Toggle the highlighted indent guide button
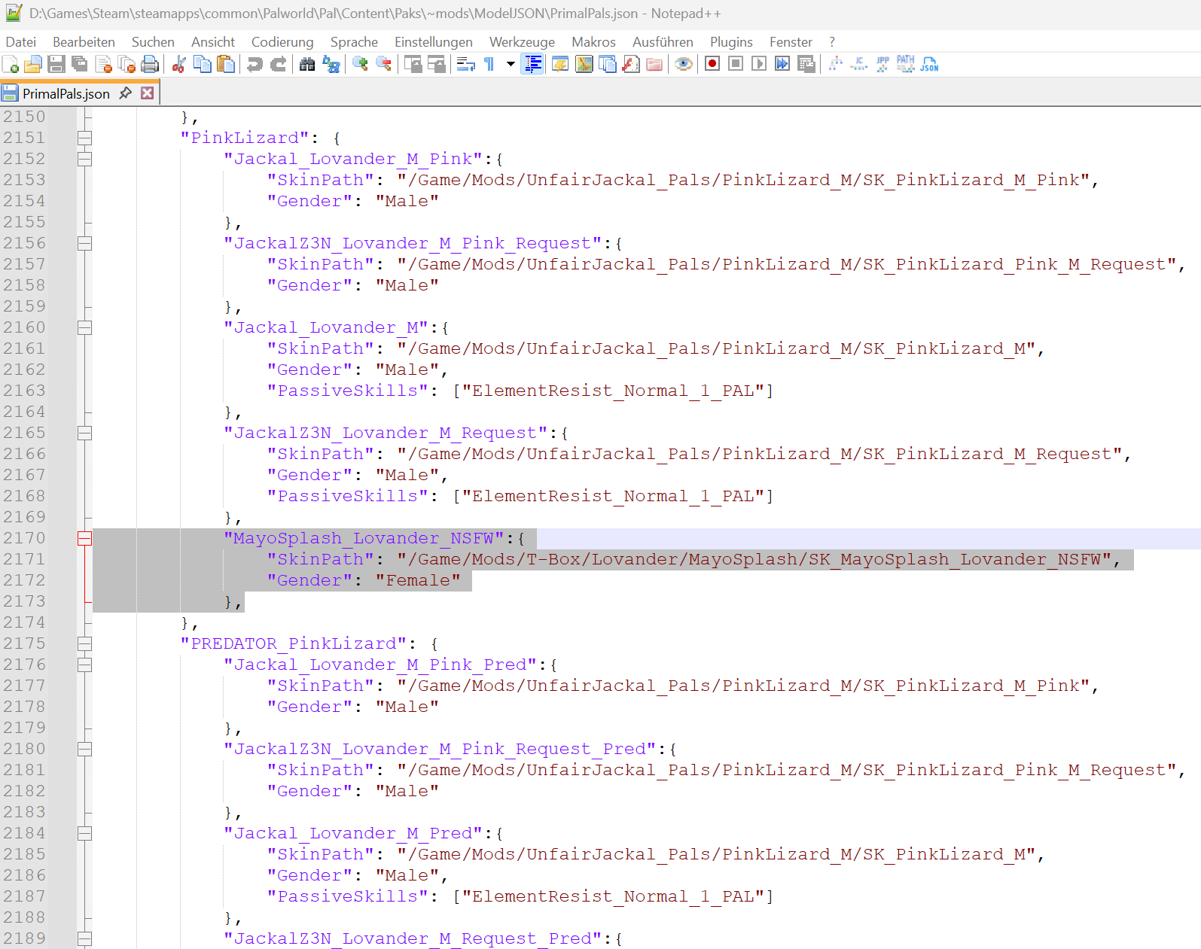This screenshot has width=1201, height=949. (x=533, y=65)
